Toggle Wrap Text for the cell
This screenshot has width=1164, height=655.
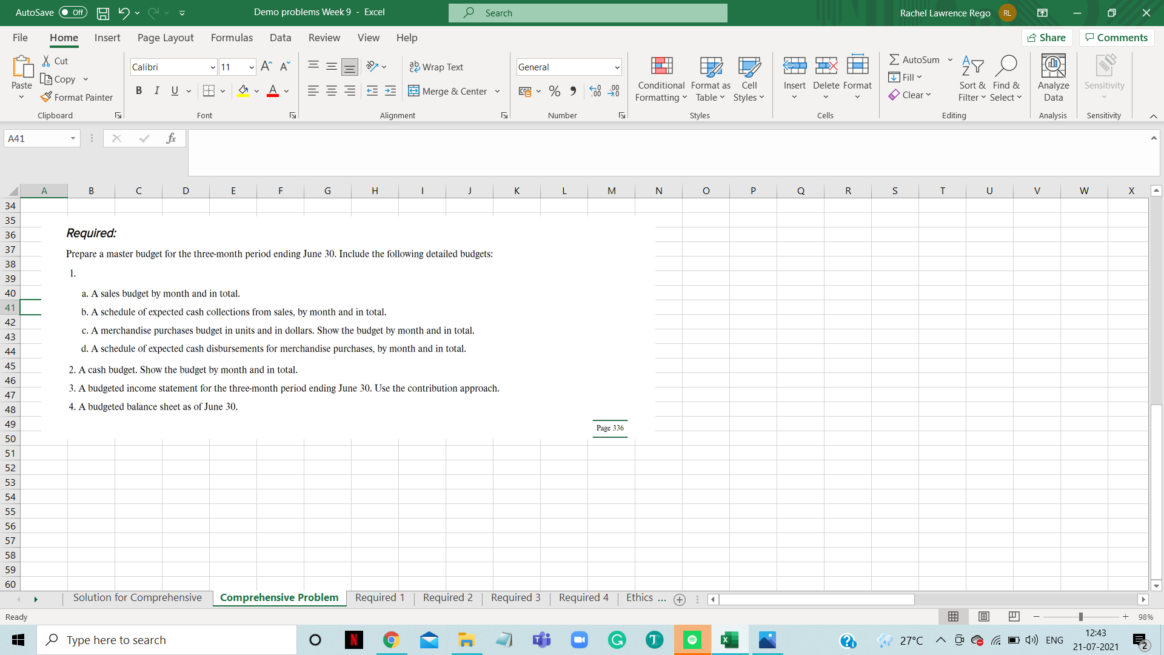(x=436, y=67)
